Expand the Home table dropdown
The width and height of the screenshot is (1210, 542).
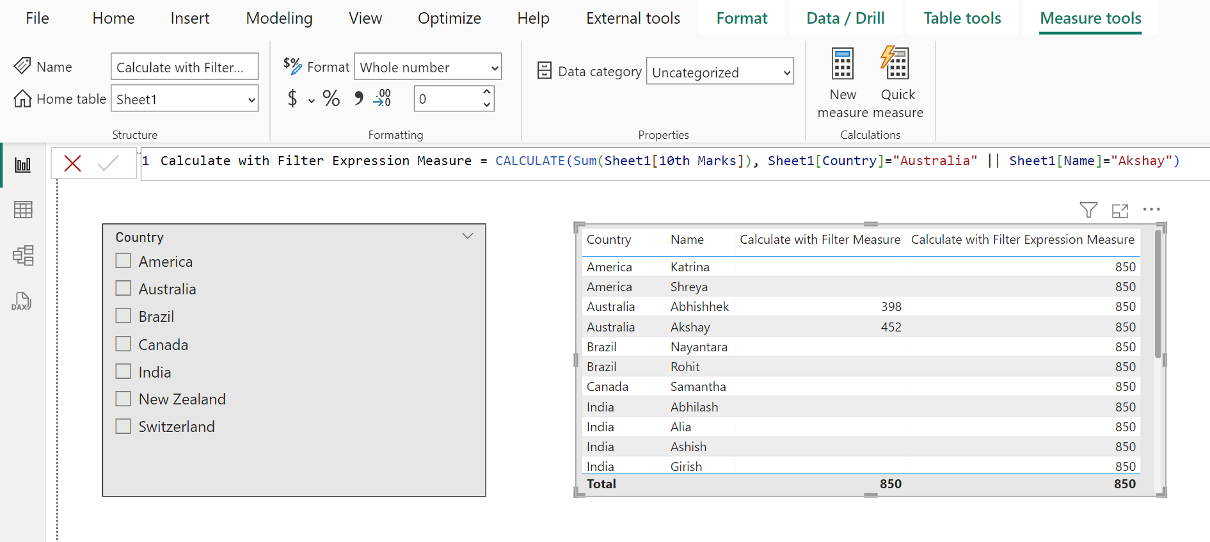[184, 99]
